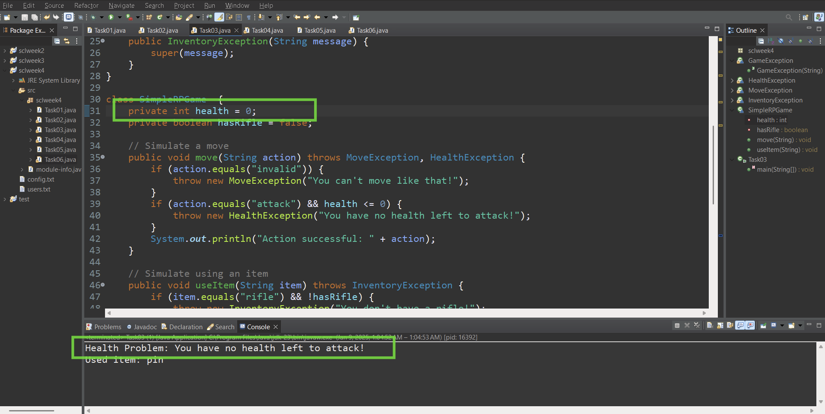This screenshot has width=825, height=414.
Task: Click the Open Perspective icon
Action: pos(805,17)
